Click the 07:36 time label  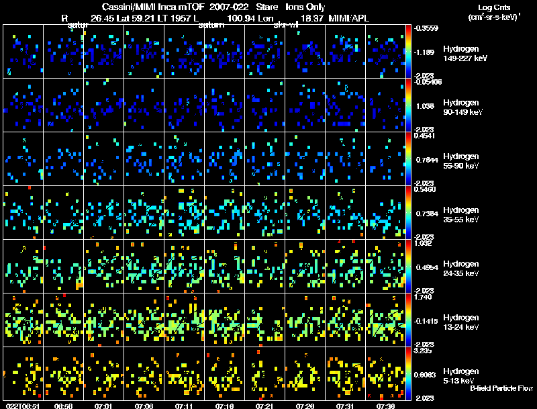pyautogui.click(x=385, y=406)
